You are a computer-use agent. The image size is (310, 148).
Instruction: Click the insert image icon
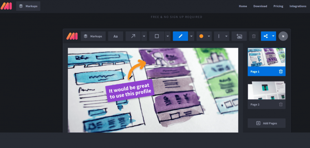(239, 36)
